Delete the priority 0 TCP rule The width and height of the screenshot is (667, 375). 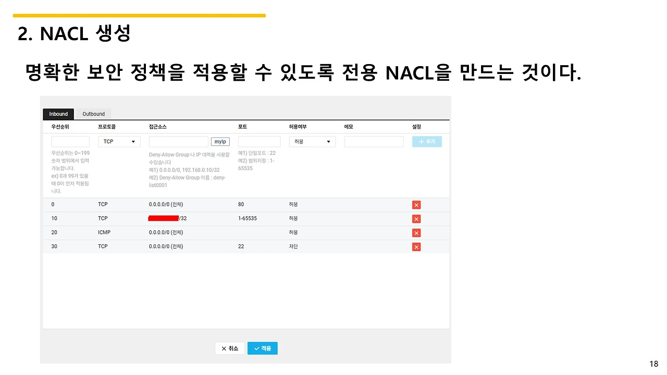[416, 205]
